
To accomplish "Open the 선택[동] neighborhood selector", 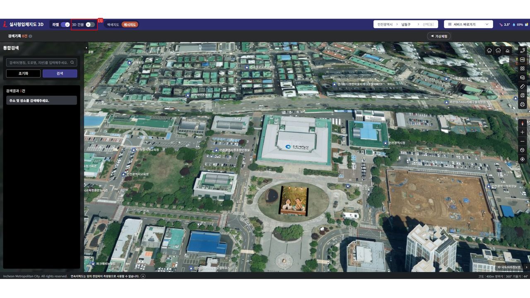I will click(428, 24).
